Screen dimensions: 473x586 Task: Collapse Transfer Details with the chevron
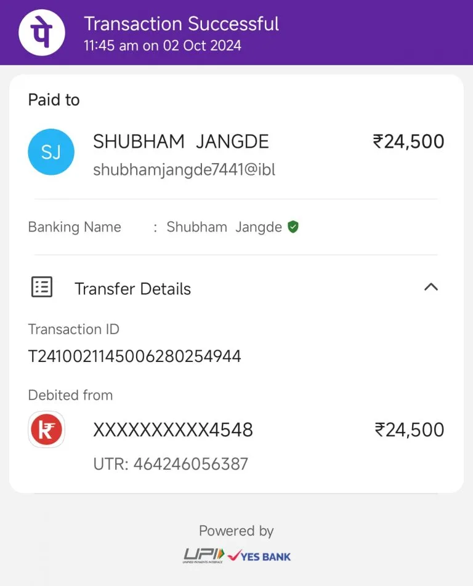(431, 287)
